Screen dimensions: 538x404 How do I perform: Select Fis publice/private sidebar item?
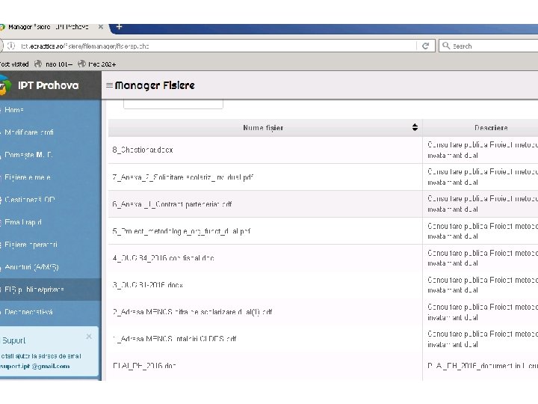pyautogui.click(x=34, y=290)
